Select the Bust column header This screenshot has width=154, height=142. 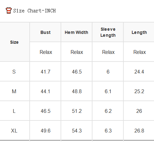[x=45, y=32]
